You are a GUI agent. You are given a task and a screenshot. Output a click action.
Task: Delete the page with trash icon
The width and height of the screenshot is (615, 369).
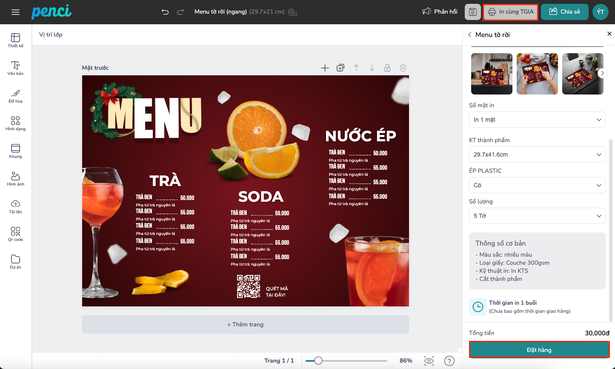coord(403,68)
